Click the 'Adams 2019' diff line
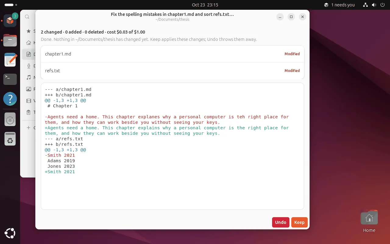Image resolution: width=390 pixels, height=244 pixels. (61, 161)
